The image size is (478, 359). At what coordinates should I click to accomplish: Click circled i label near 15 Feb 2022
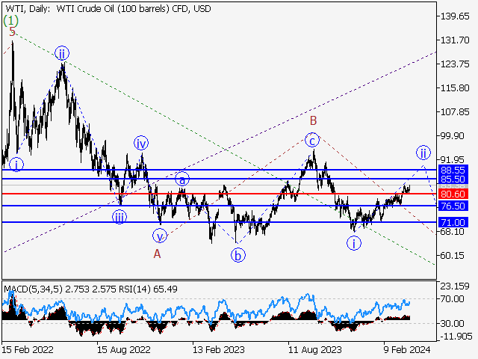click(16, 165)
